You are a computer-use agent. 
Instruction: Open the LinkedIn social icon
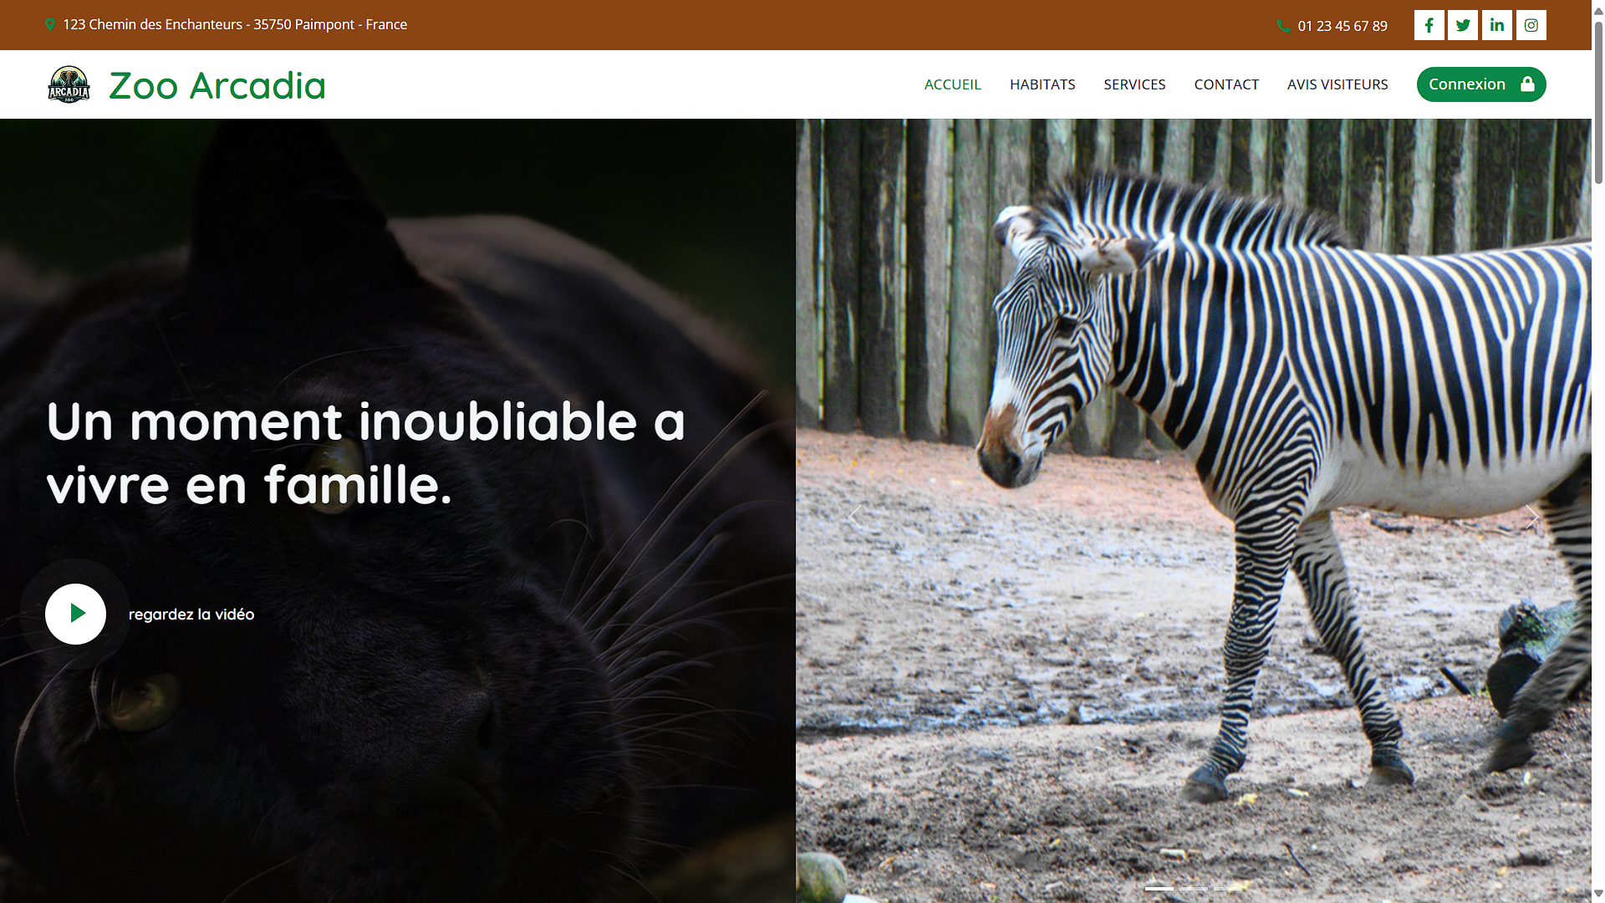(1497, 25)
